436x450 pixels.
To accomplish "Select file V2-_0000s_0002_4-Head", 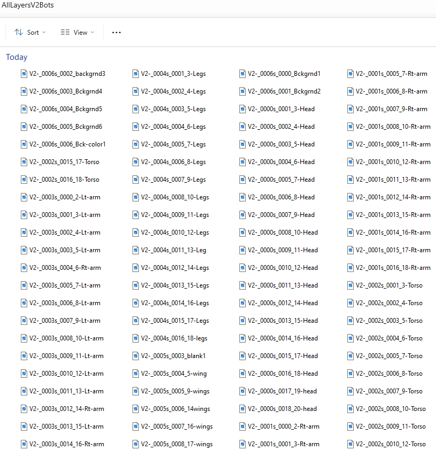I will 277,127.
